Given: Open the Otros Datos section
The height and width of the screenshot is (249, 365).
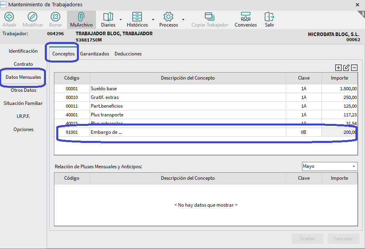Looking at the screenshot, I should coord(23,90).
